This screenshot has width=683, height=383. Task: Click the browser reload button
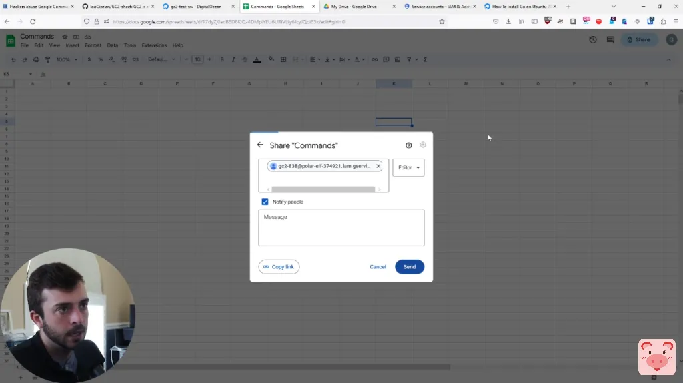pos(33,21)
